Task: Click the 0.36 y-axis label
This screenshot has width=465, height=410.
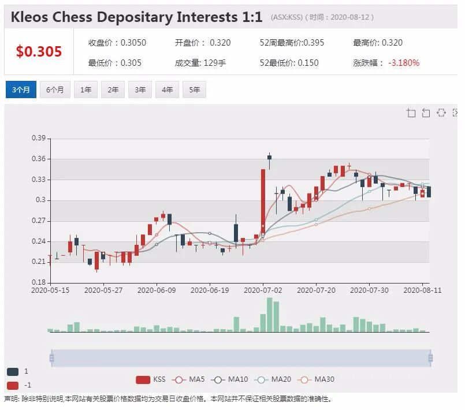Action: [x=39, y=159]
